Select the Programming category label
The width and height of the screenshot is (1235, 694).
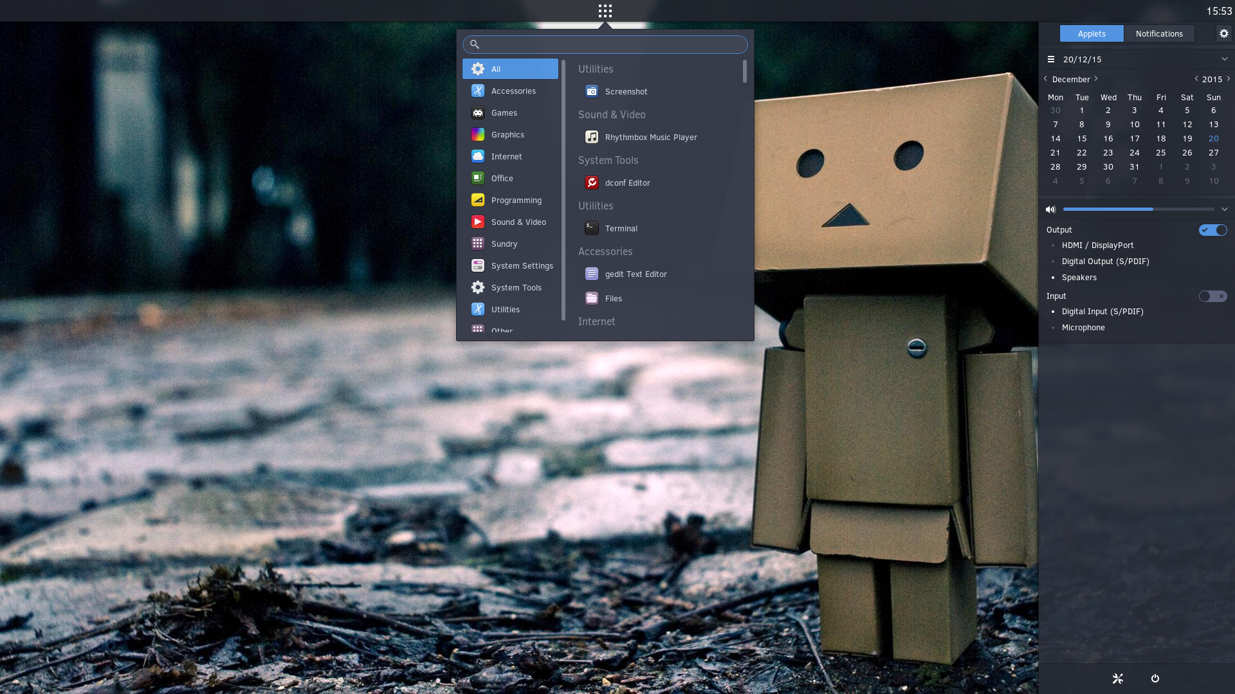(516, 200)
